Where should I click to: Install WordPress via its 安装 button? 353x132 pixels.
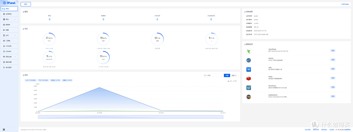coord(333,87)
